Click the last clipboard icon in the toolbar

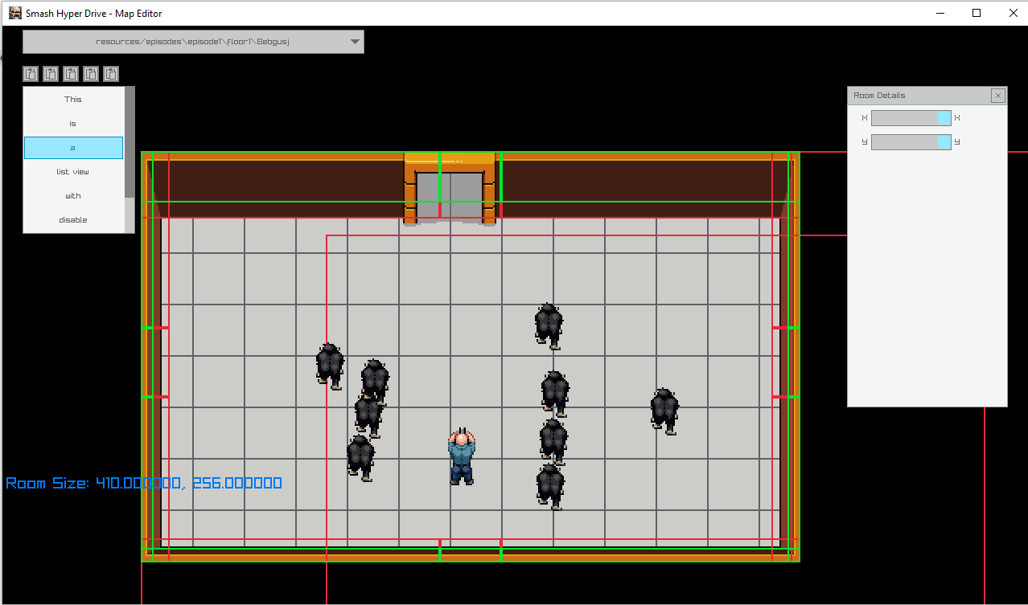click(x=111, y=74)
